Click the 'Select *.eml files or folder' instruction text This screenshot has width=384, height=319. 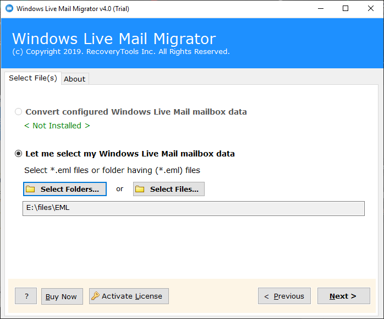tap(112, 170)
